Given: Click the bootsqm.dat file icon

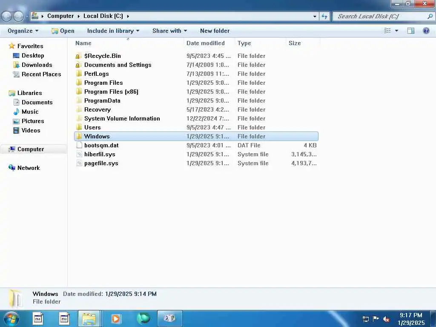Looking at the screenshot, I should click(x=79, y=145).
